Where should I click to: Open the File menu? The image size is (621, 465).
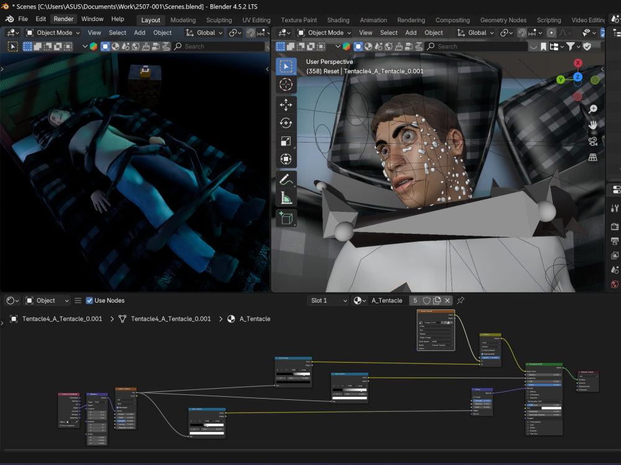[x=23, y=19]
